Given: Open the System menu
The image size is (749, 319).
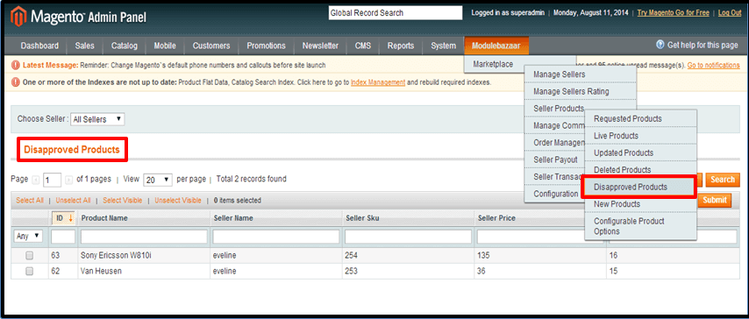Looking at the screenshot, I should [x=443, y=46].
